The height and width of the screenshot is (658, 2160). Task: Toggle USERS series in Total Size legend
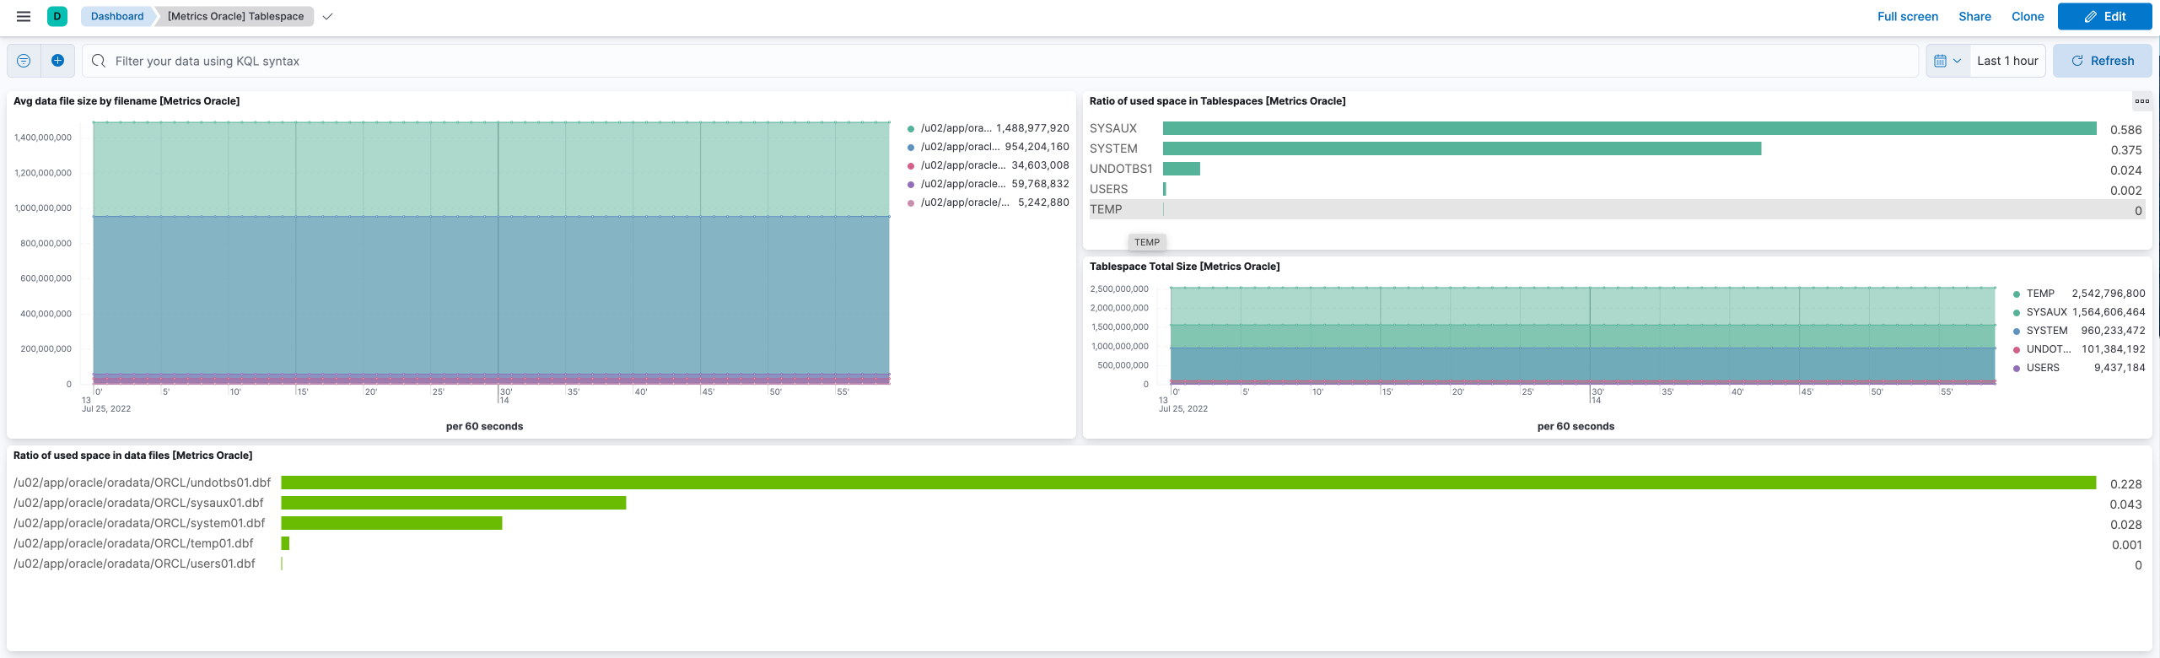tap(2079, 368)
